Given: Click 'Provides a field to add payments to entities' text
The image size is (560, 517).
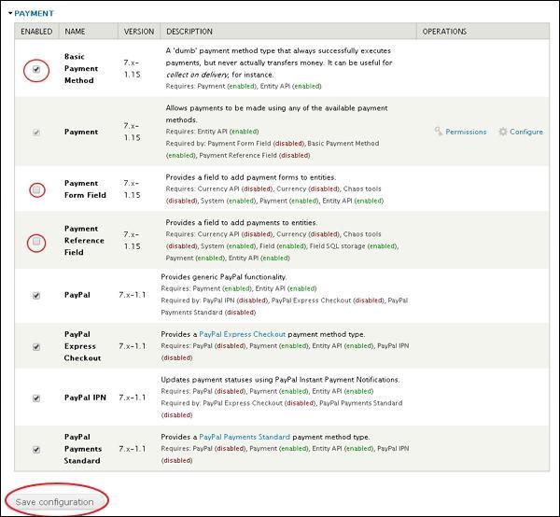Looking at the screenshot, I should point(241,222).
